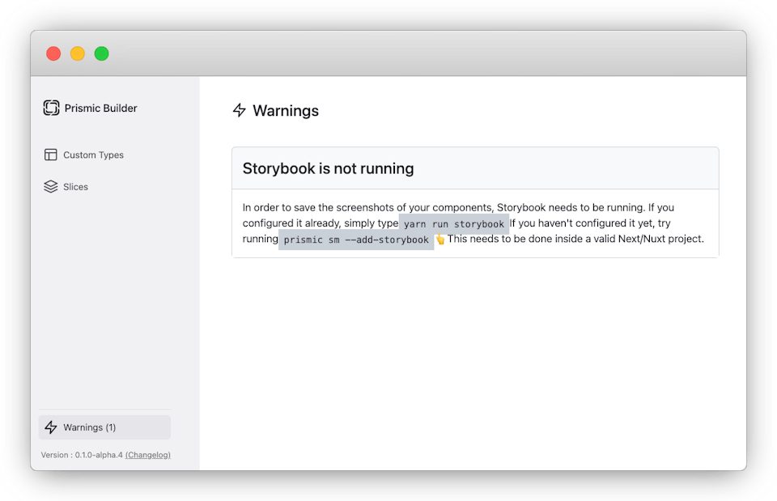Click the Custom Types layout icon
Viewport: 777px width, 501px height.
click(50, 155)
